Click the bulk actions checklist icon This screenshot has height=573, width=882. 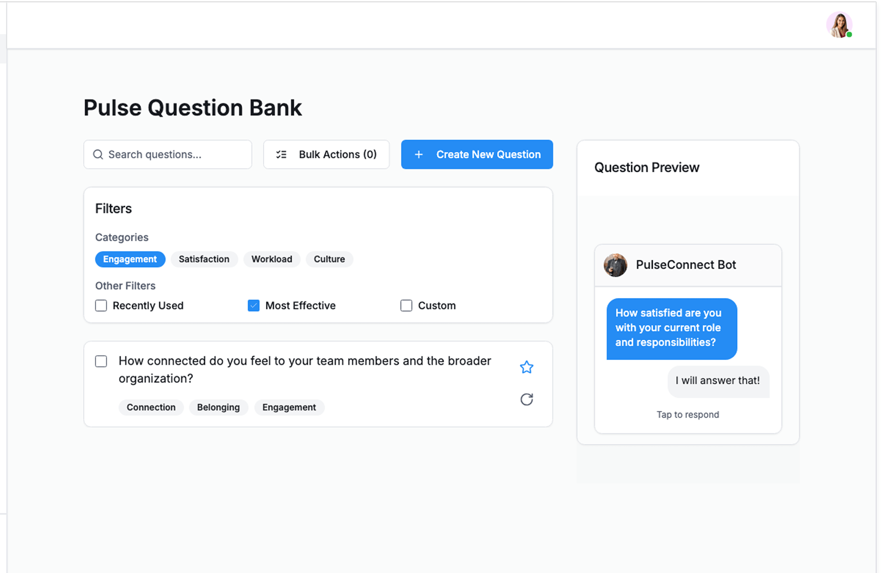[x=281, y=155]
